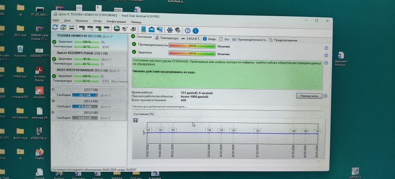Click the Здоровье 100% gradient bar in status panel
Viewport: 395px width, 179px height.
192,54
